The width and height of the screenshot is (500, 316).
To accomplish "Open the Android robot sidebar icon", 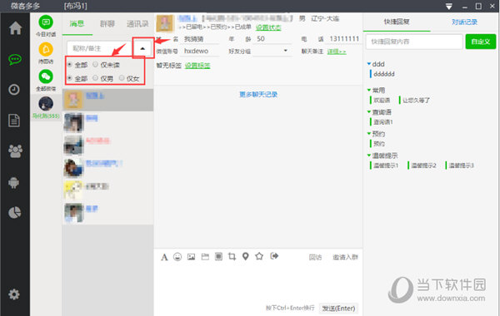I will [13, 182].
